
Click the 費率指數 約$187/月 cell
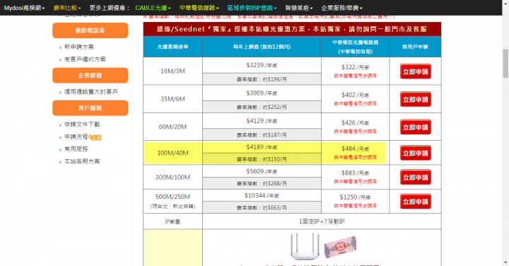(262, 135)
